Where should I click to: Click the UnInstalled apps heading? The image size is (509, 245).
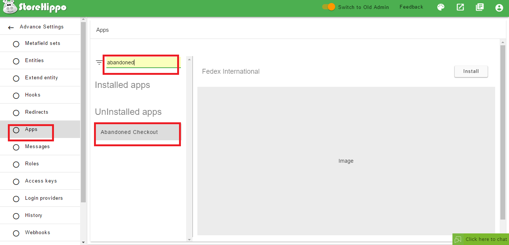[x=128, y=112]
